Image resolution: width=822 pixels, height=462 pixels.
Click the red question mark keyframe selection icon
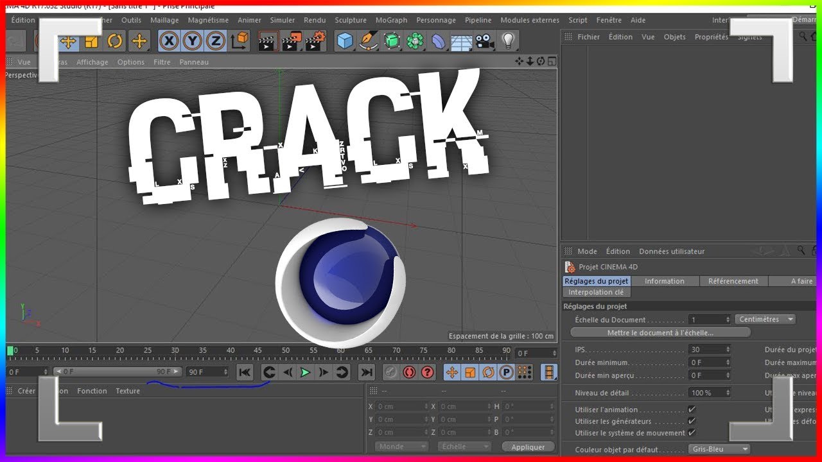tap(427, 372)
